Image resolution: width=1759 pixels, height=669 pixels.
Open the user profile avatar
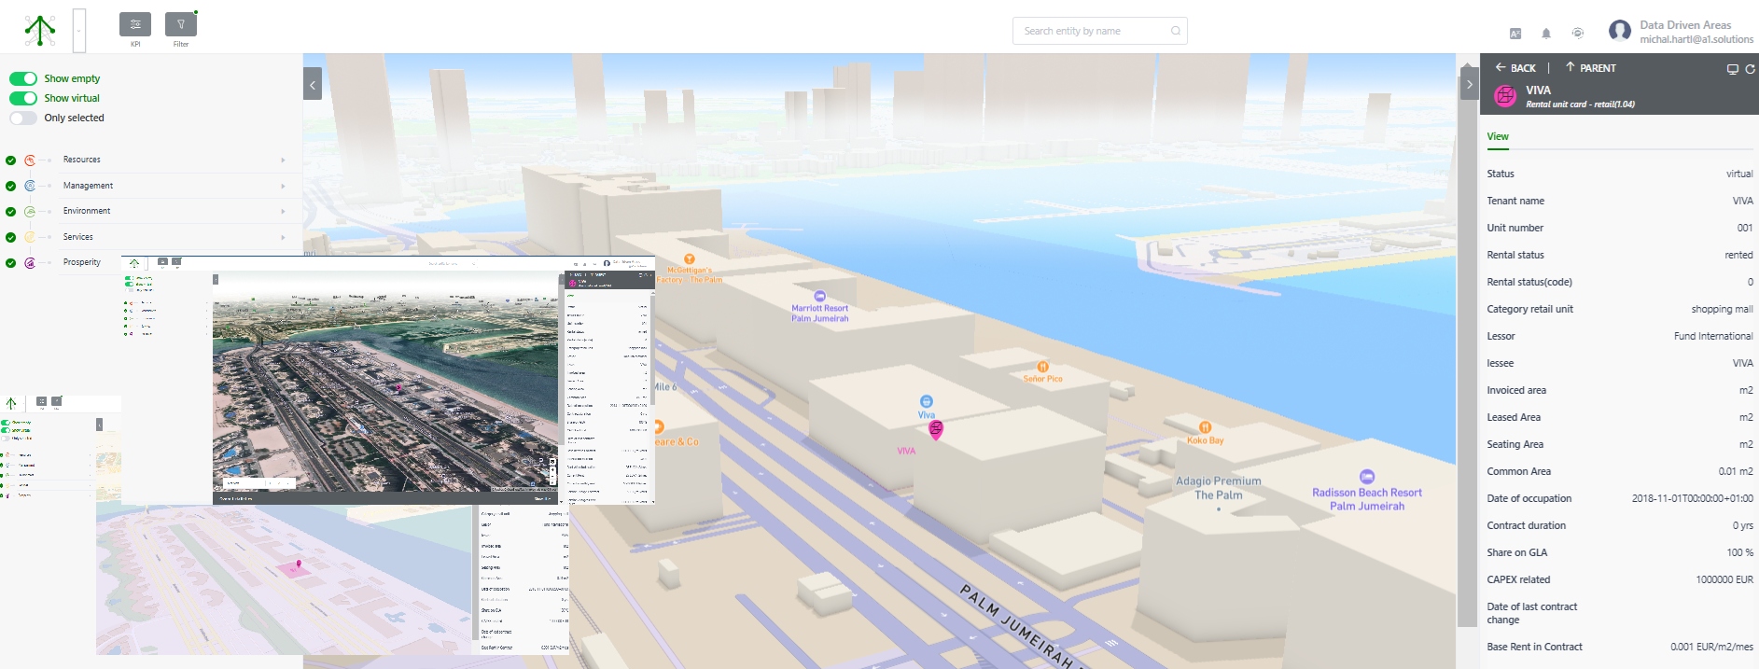click(1620, 31)
